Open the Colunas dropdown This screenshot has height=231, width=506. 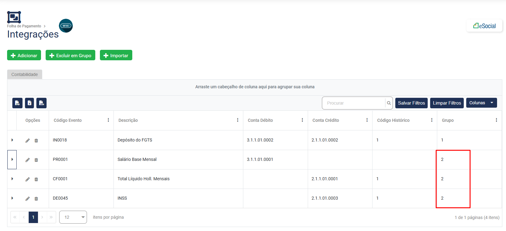[481, 103]
